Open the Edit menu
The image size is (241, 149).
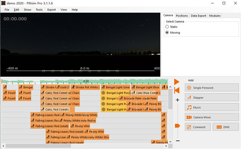[16, 10]
